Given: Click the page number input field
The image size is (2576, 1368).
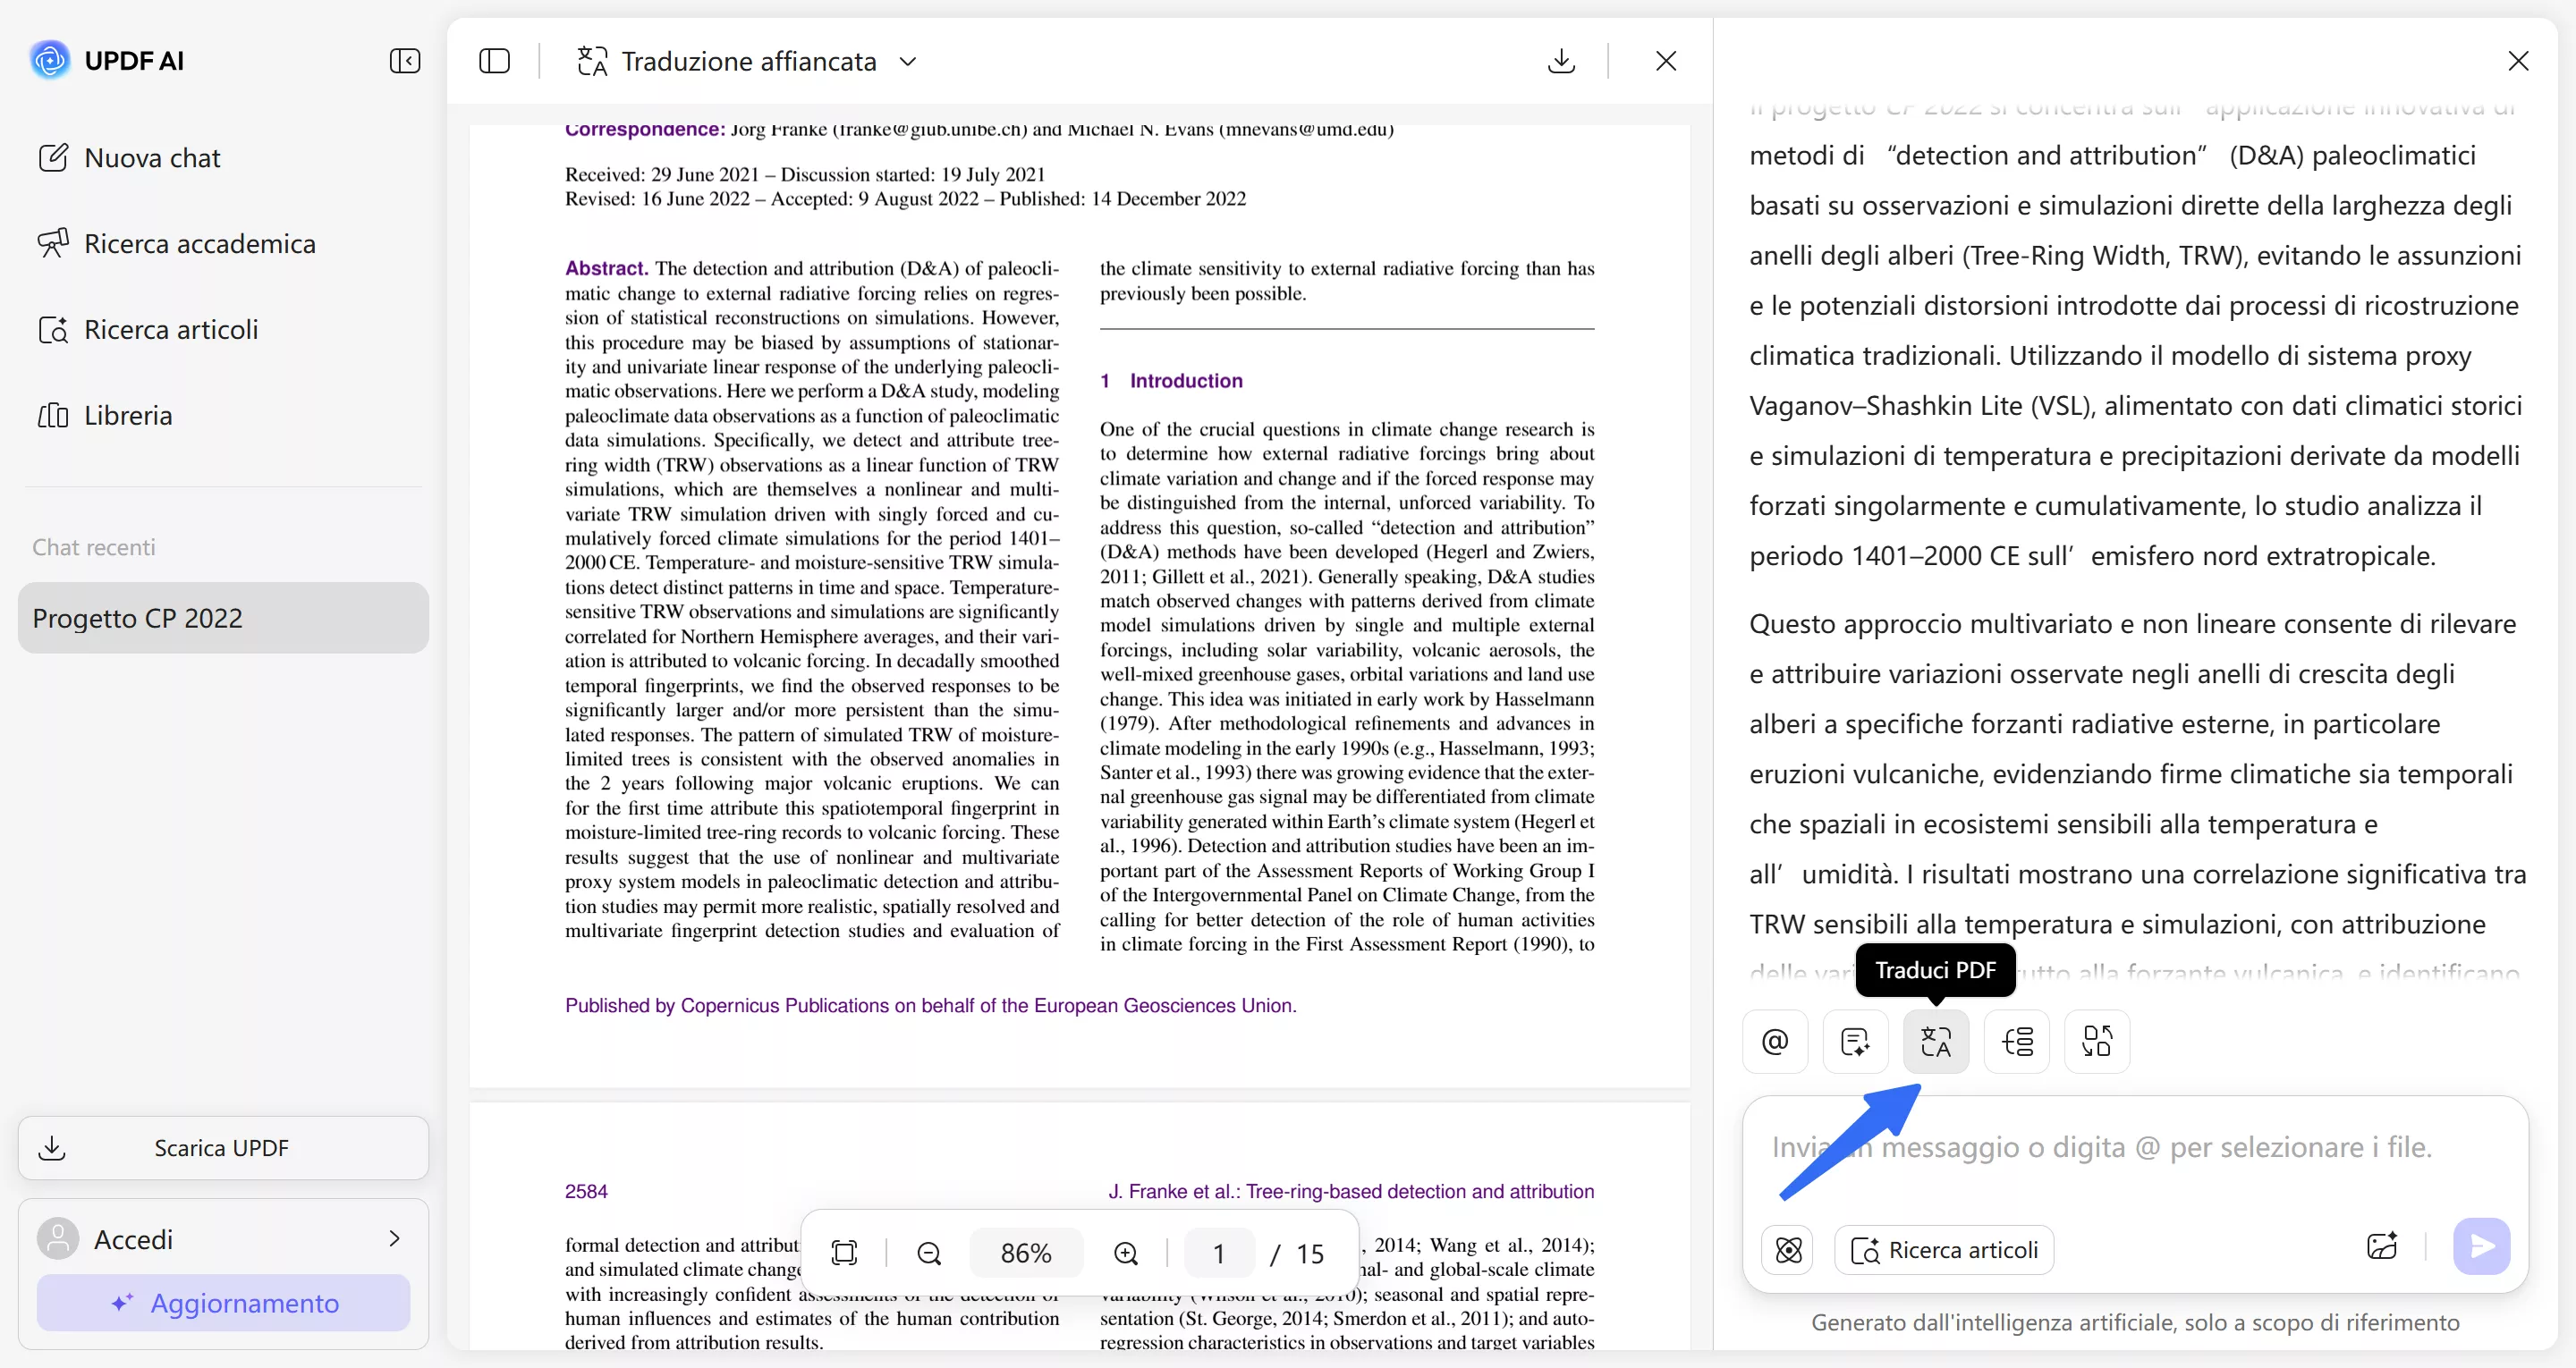Looking at the screenshot, I should tap(1218, 1252).
